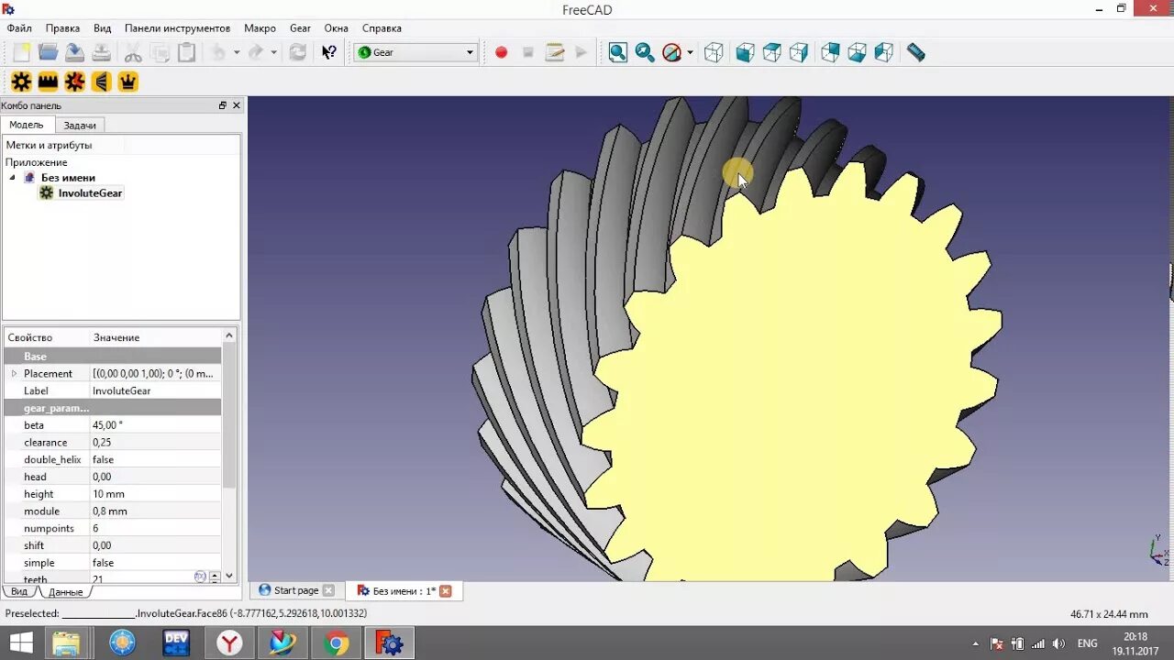
Task: Create a new document
Action: tap(21, 52)
